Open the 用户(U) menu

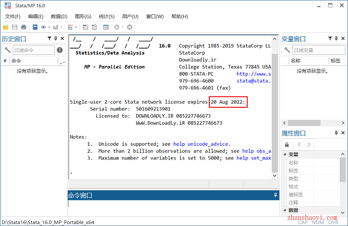click(130, 16)
